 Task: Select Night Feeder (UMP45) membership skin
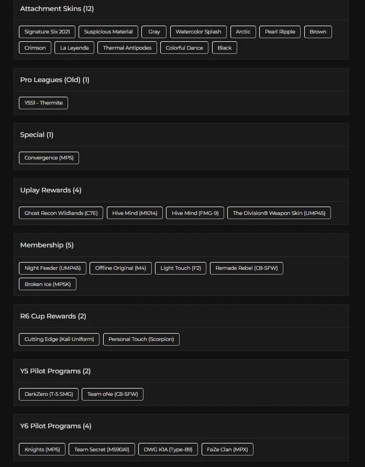coord(52,268)
